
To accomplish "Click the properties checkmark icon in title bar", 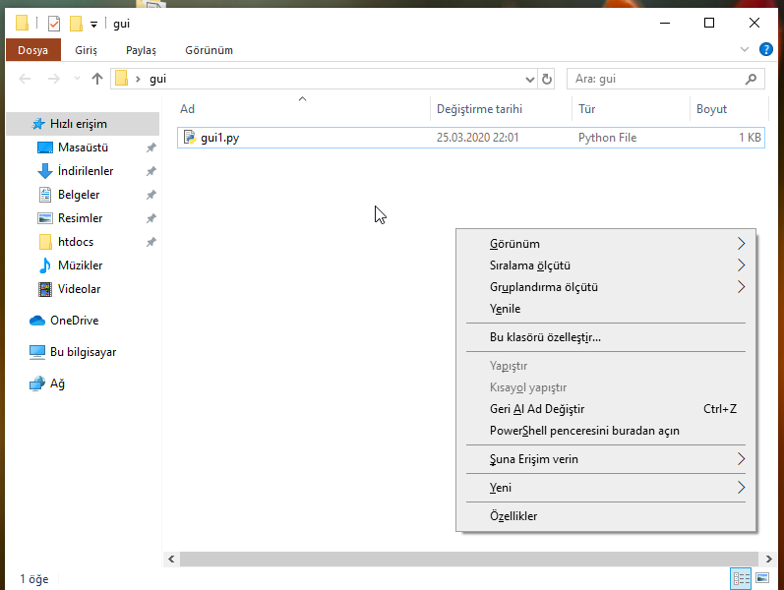I will pos(54,24).
